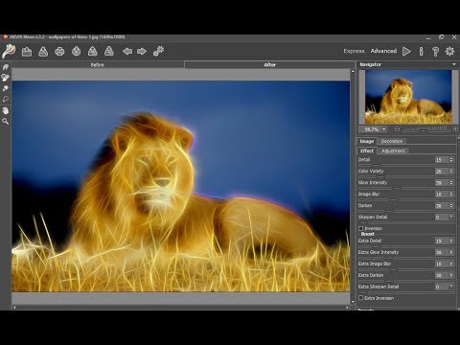Click the Extra Sharpen Detail value field
Screen dimensions: 460x345
pyautogui.click(x=442, y=287)
